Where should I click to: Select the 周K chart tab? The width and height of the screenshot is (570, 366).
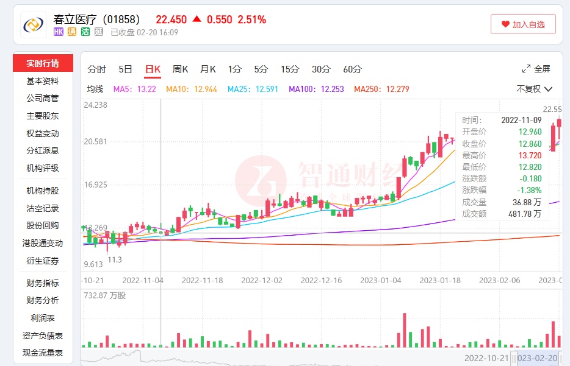[180, 69]
